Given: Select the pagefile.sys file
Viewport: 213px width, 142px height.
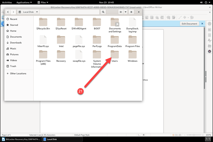Looking at the screenshot, I should (x=79, y=41).
